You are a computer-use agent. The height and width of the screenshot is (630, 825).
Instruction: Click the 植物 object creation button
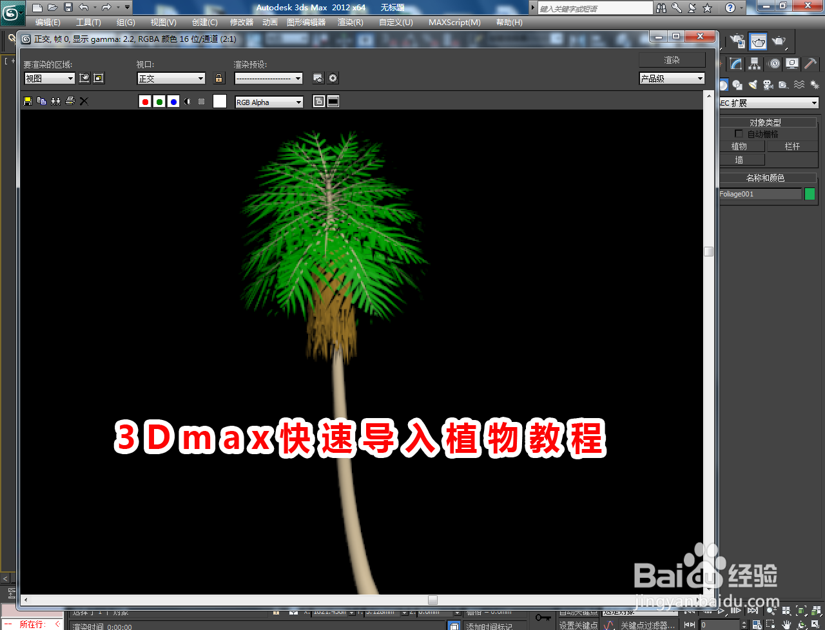741,146
